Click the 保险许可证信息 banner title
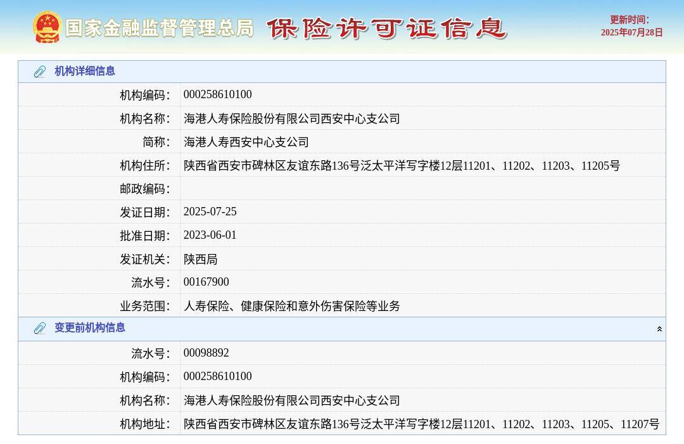 click(386, 29)
